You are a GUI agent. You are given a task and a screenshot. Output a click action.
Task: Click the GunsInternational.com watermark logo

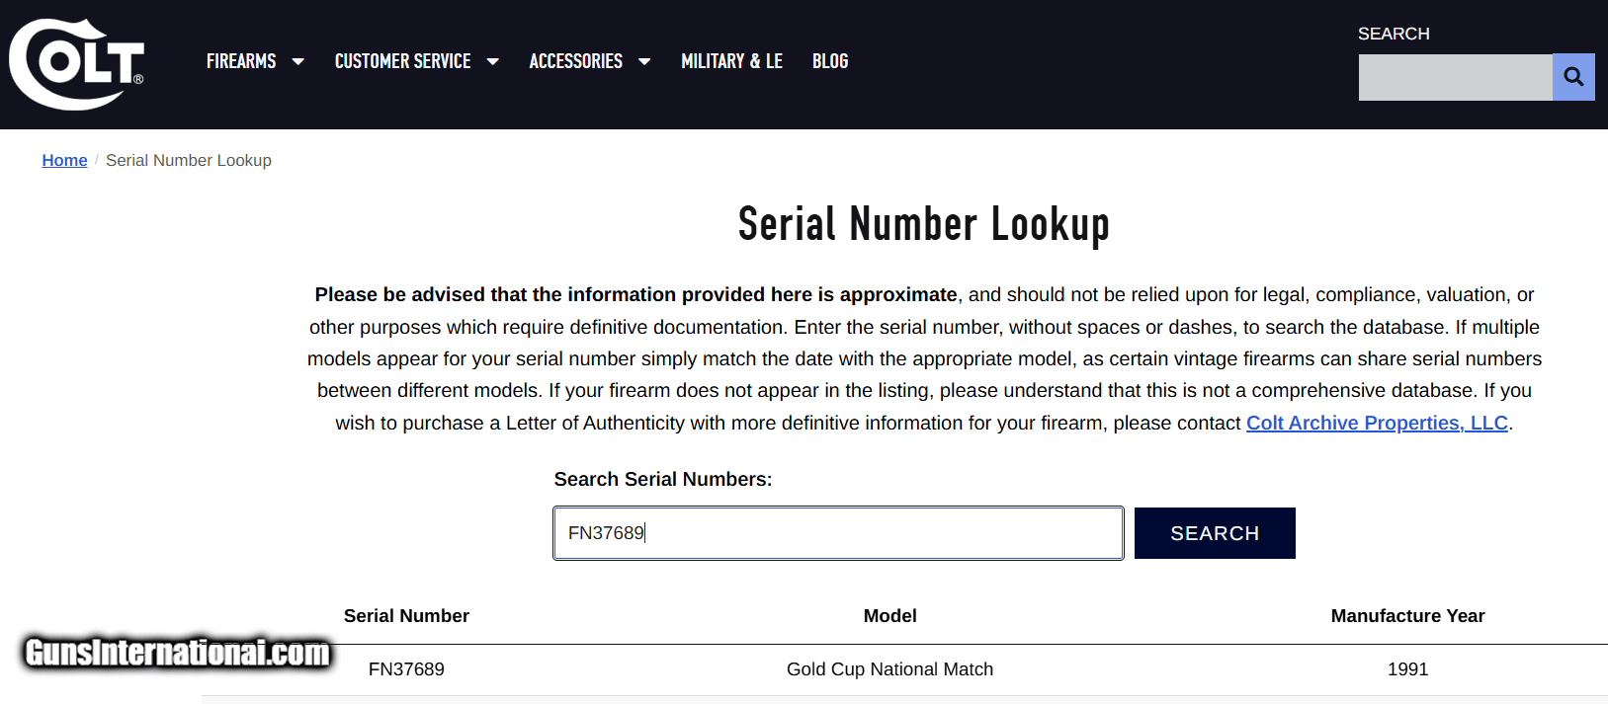coord(177,653)
